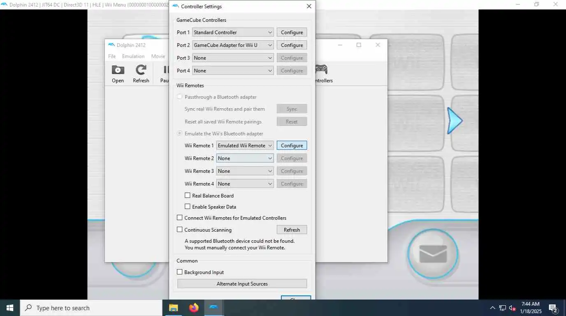Click the Sync button
Image resolution: width=566 pixels, height=316 pixels.
(292, 109)
